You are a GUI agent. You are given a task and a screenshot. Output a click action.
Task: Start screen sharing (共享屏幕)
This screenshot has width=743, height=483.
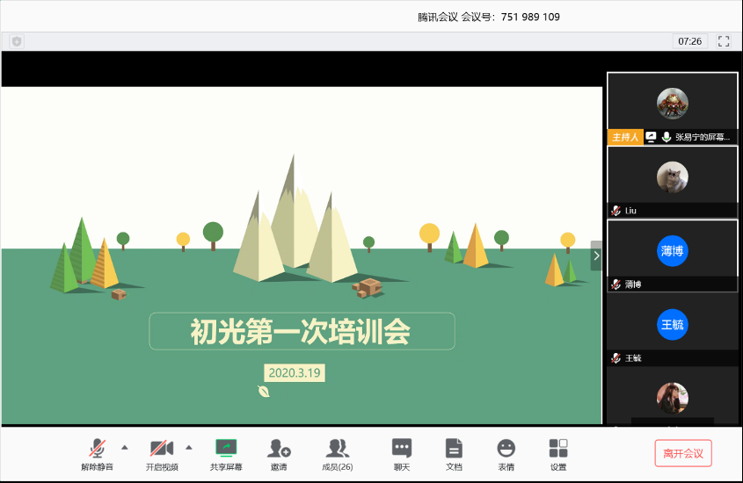pos(226,454)
